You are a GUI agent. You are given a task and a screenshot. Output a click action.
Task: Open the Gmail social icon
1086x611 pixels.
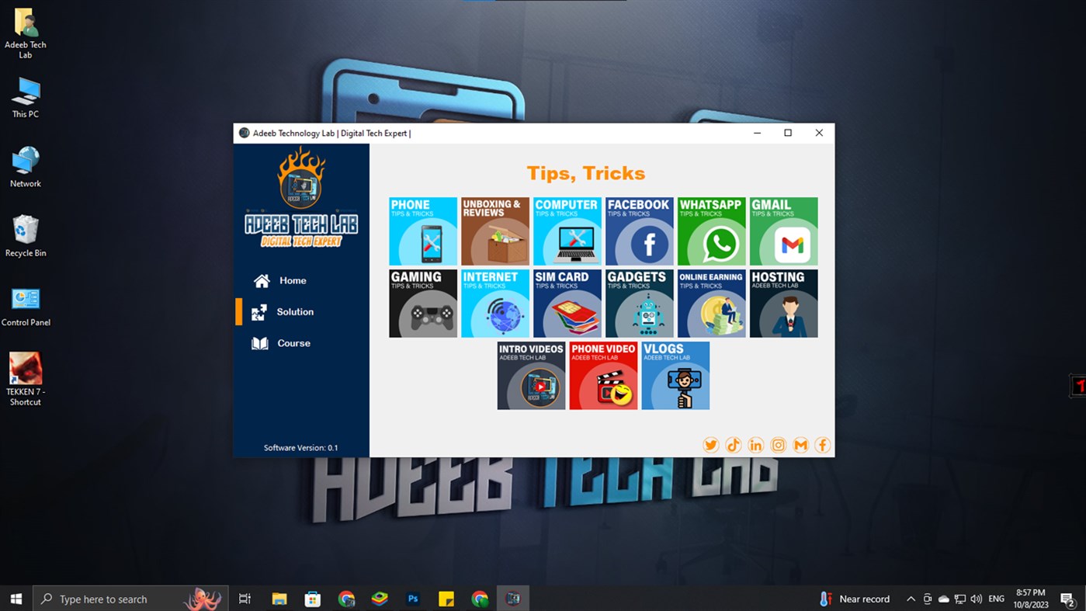pyautogui.click(x=800, y=444)
